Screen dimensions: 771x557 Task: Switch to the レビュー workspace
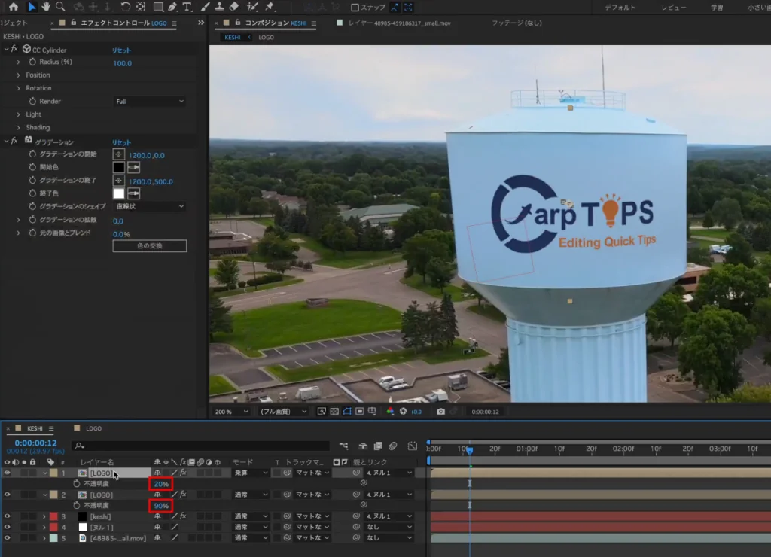click(674, 8)
